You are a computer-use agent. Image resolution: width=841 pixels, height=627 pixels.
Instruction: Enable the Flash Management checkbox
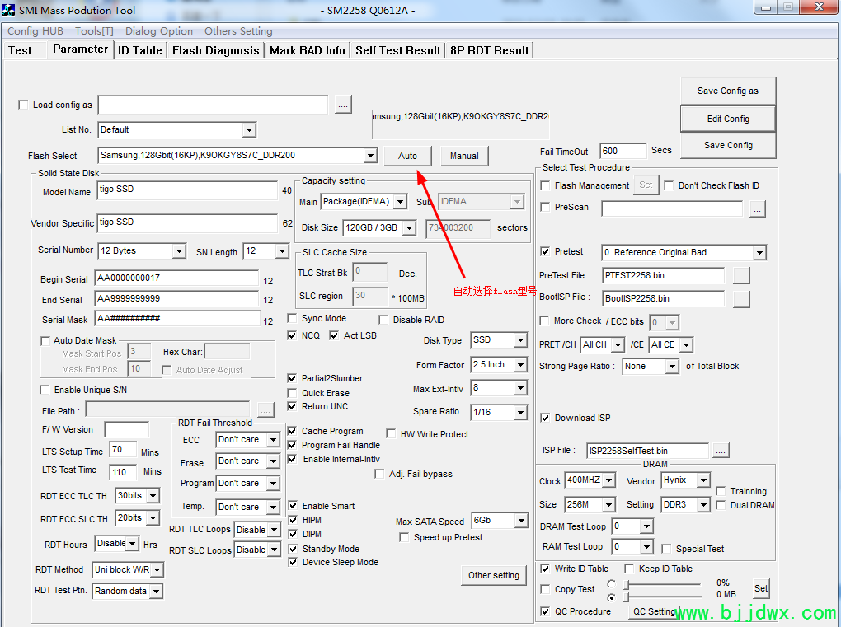tap(545, 185)
